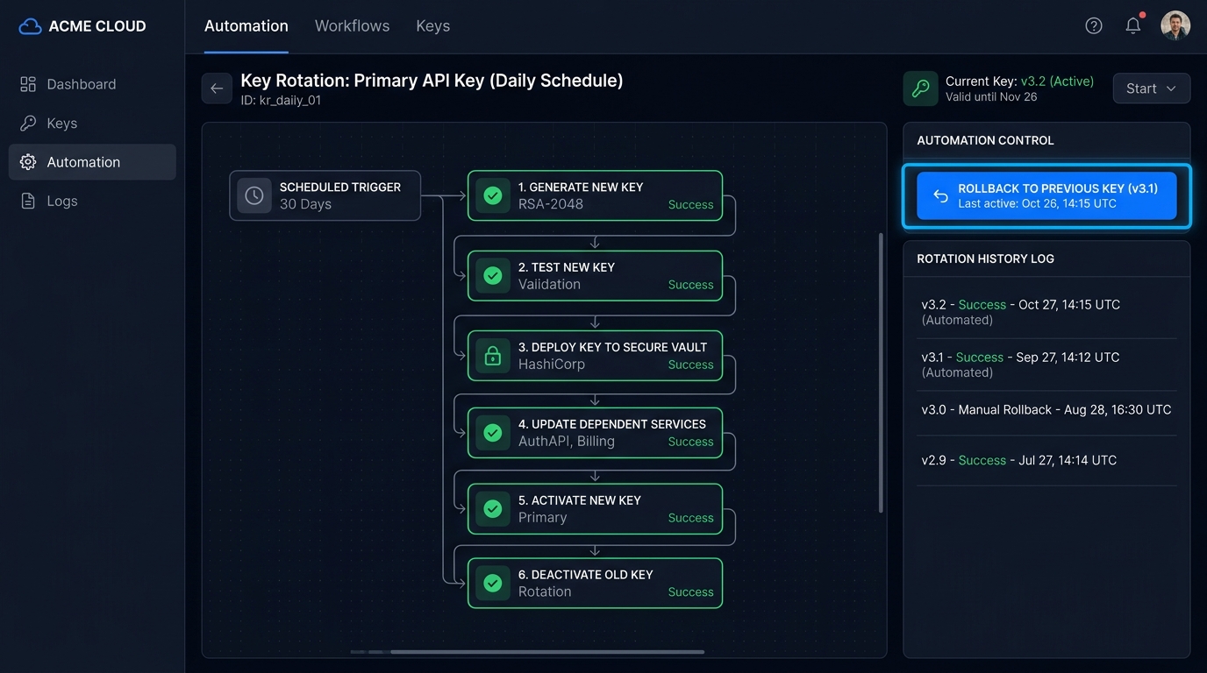Switch to the Keys top tab
This screenshot has height=673, width=1207.
(432, 26)
